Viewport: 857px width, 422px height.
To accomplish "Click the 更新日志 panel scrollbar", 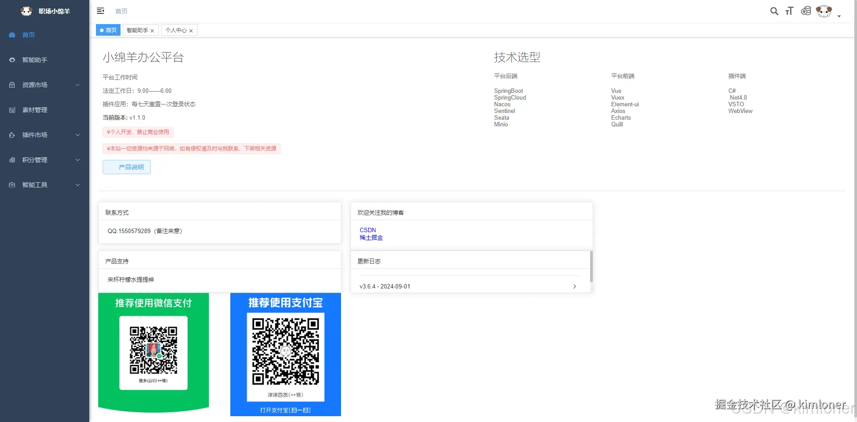I will tap(591, 267).
